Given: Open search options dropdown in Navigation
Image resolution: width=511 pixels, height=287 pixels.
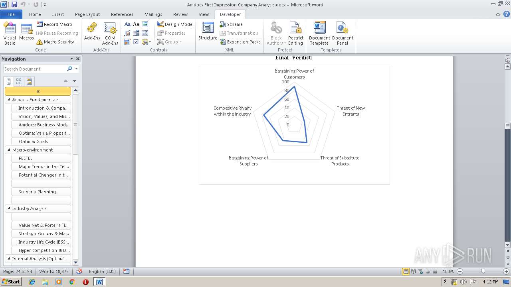Looking at the screenshot, I should pos(76,69).
